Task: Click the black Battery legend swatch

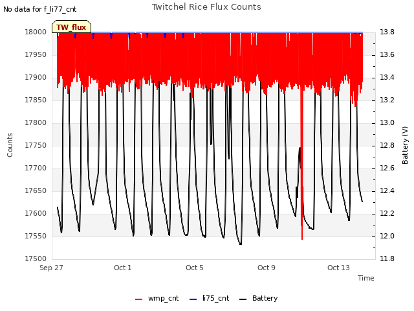Action: [x=243, y=299]
